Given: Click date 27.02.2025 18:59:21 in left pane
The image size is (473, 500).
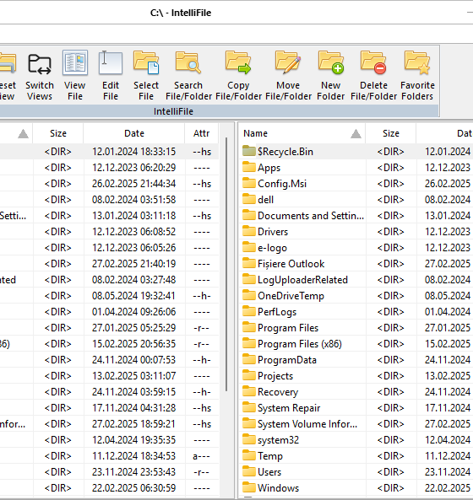Looking at the screenshot, I should [133, 424].
